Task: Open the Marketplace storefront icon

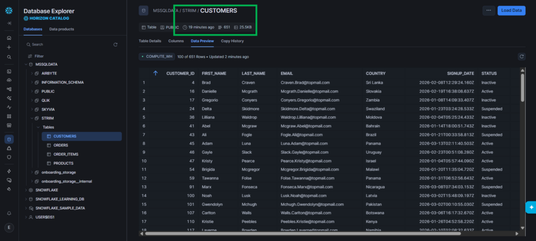Action: click(9, 125)
